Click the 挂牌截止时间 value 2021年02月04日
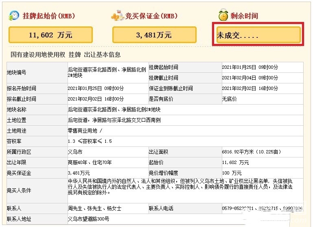The height and width of the screenshot is (227, 313). 250,78
